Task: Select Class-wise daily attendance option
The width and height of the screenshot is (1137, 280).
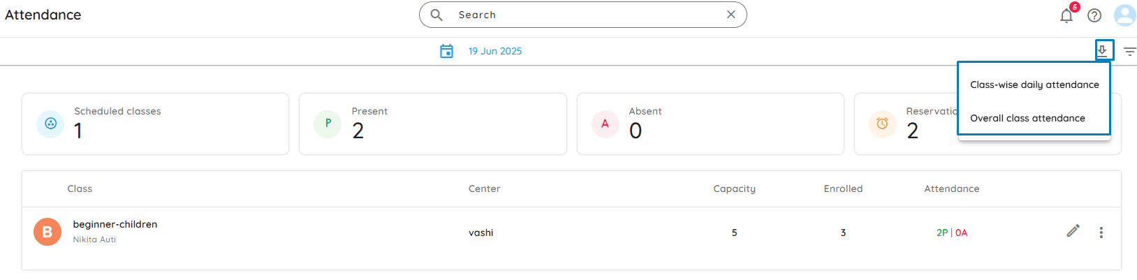Action: [1034, 84]
